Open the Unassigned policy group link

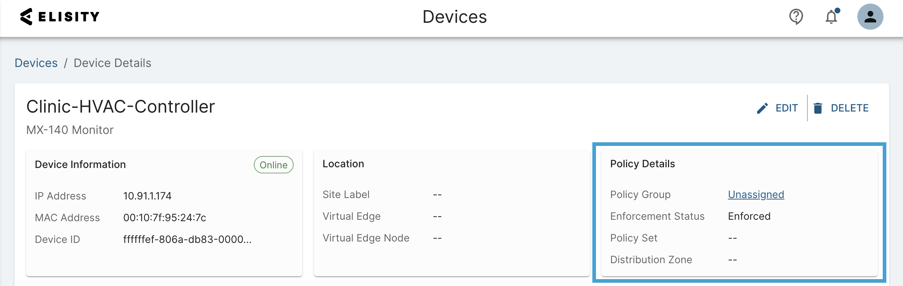pyautogui.click(x=756, y=195)
